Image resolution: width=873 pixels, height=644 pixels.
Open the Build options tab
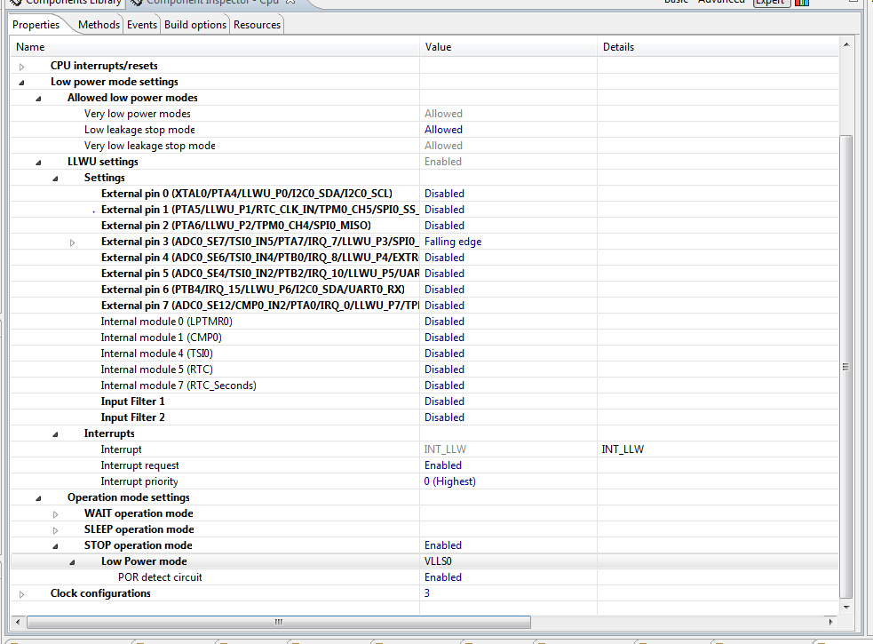tap(194, 25)
